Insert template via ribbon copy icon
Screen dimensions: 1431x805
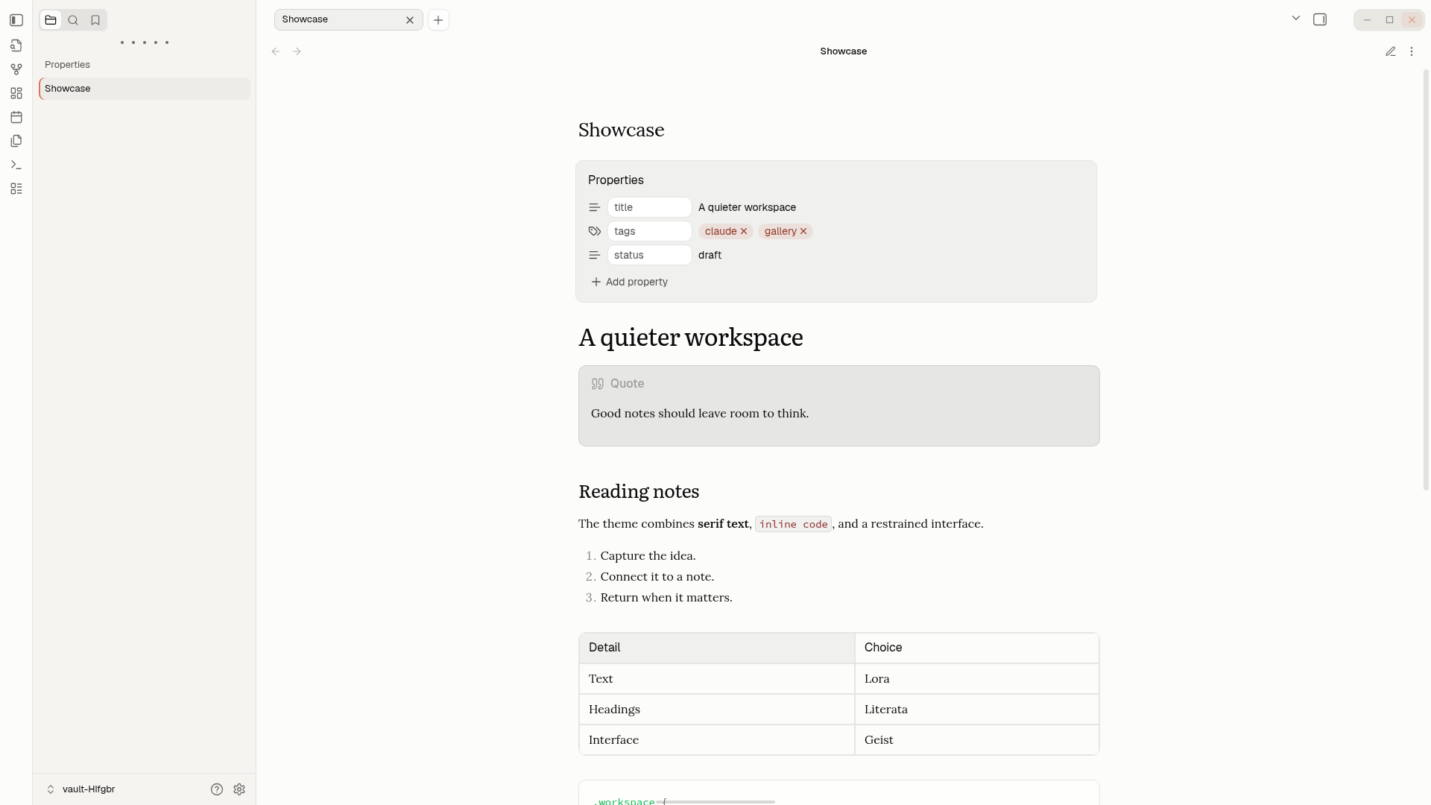point(16,141)
